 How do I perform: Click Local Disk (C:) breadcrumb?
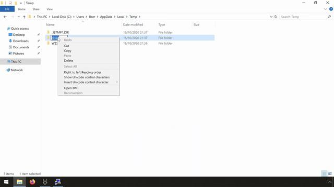[62, 17]
